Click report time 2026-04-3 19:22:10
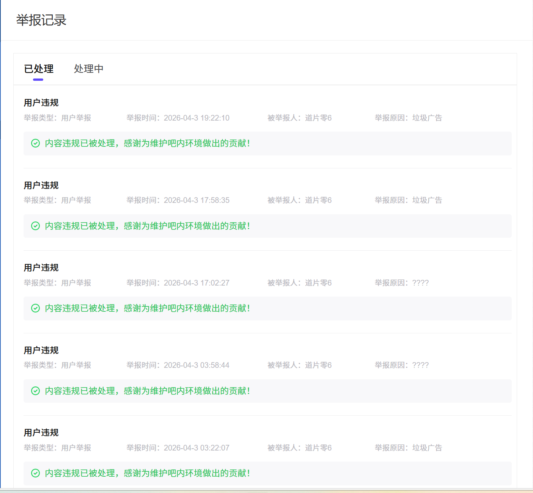Image resolution: width=533 pixels, height=493 pixels. 178,118
